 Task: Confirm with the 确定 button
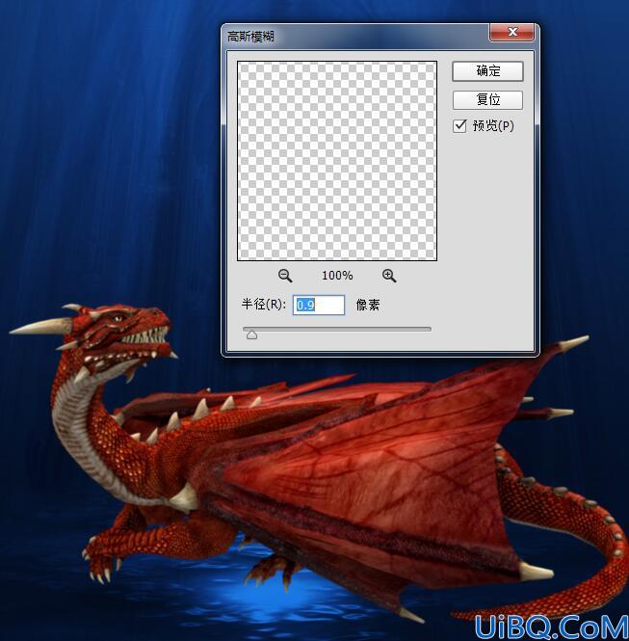click(x=487, y=71)
